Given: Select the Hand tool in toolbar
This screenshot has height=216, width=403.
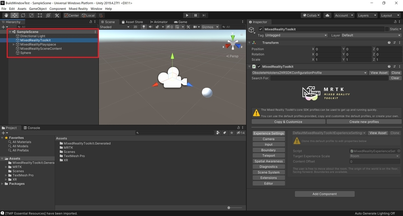Looking at the screenshot, I should point(6,15).
